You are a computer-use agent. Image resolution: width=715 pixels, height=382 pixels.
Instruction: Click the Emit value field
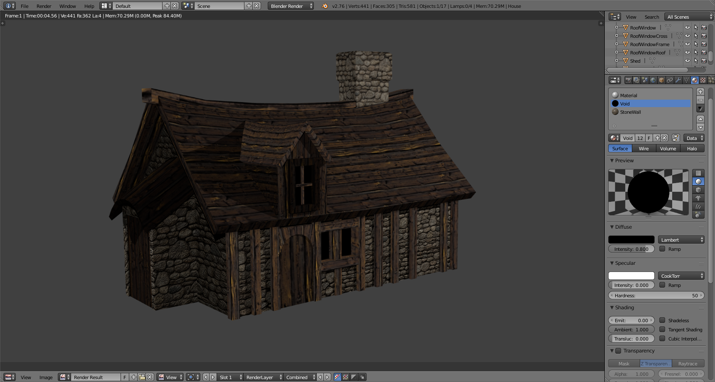pos(631,320)
